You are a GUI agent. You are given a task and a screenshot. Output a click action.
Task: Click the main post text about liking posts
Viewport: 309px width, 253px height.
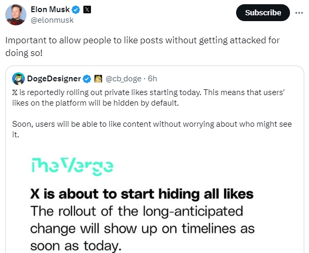pos(142,46)
